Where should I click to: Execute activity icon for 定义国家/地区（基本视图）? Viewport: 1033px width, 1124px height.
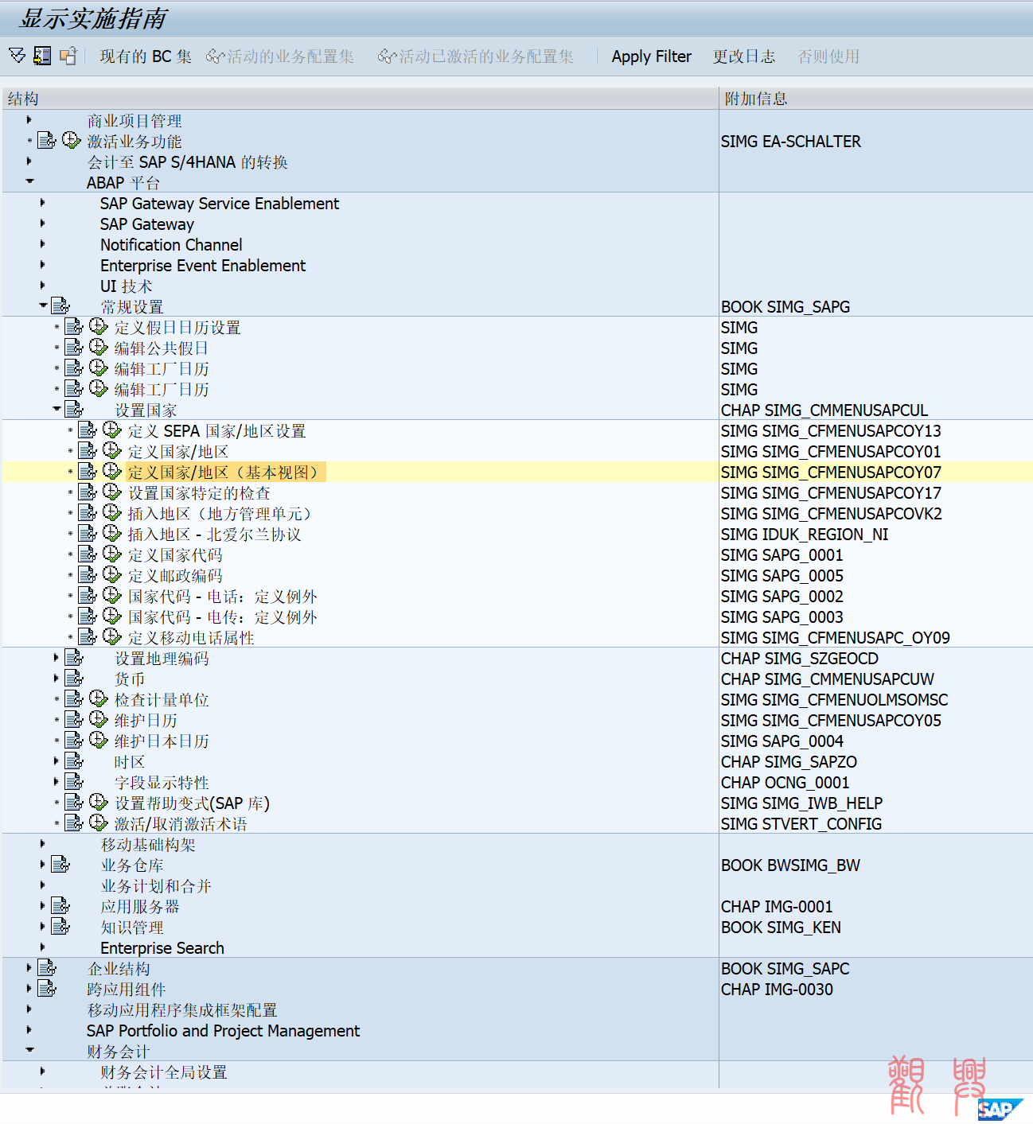[x=112, y=472]
